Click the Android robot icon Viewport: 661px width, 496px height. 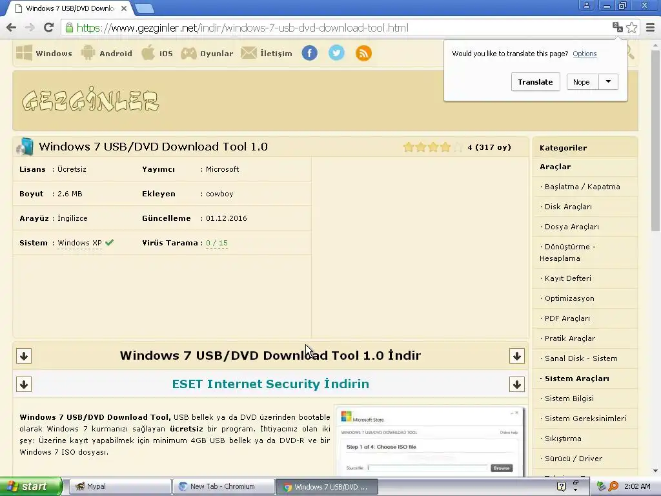(x=88, y=53)
